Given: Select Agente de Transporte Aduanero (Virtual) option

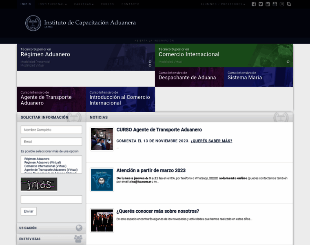Looking at the screenshot, I should pyautogui.click(x=51, y=170).
